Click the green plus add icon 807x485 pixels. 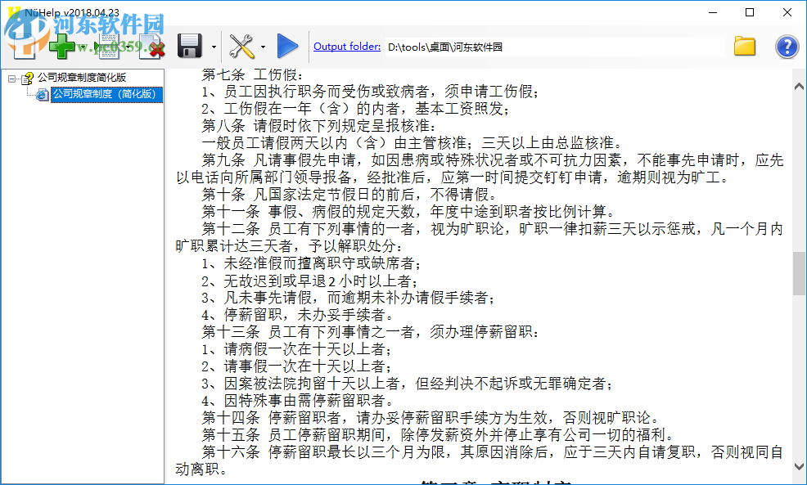tap(61, 47)
